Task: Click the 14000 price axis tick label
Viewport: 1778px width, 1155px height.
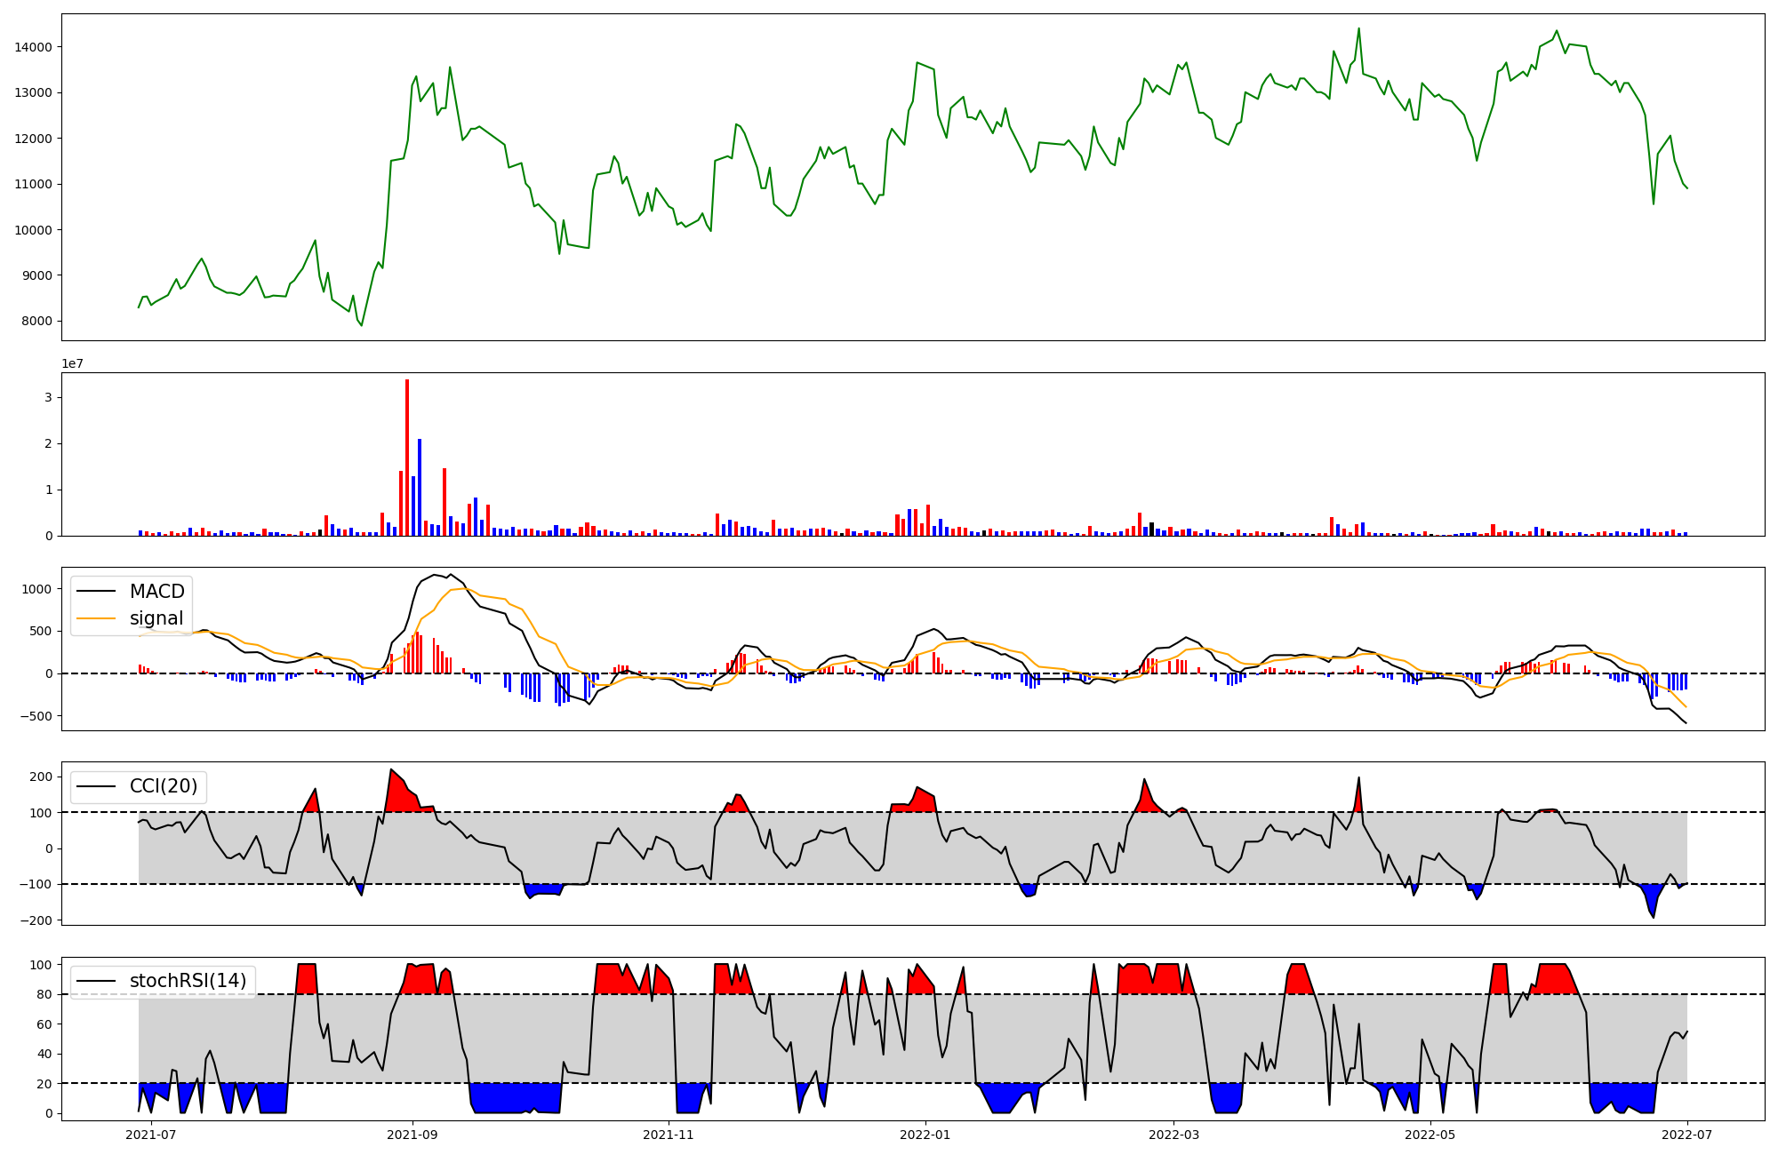Action: click(33, 47)
